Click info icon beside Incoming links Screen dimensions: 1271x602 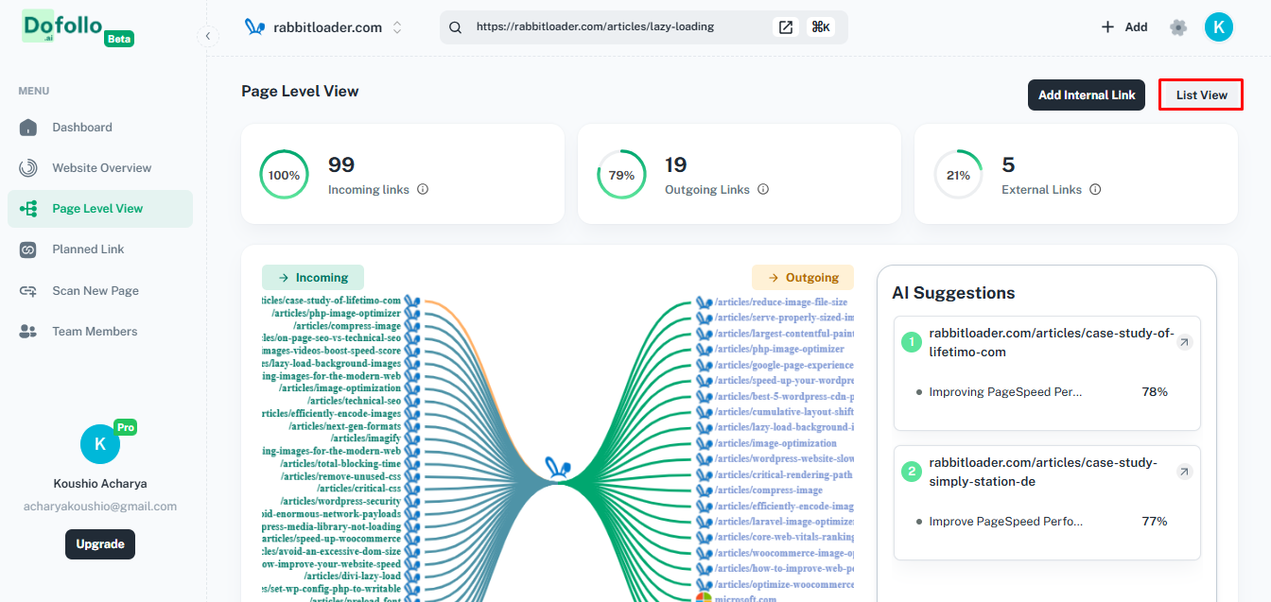click(x=423, y=189)
